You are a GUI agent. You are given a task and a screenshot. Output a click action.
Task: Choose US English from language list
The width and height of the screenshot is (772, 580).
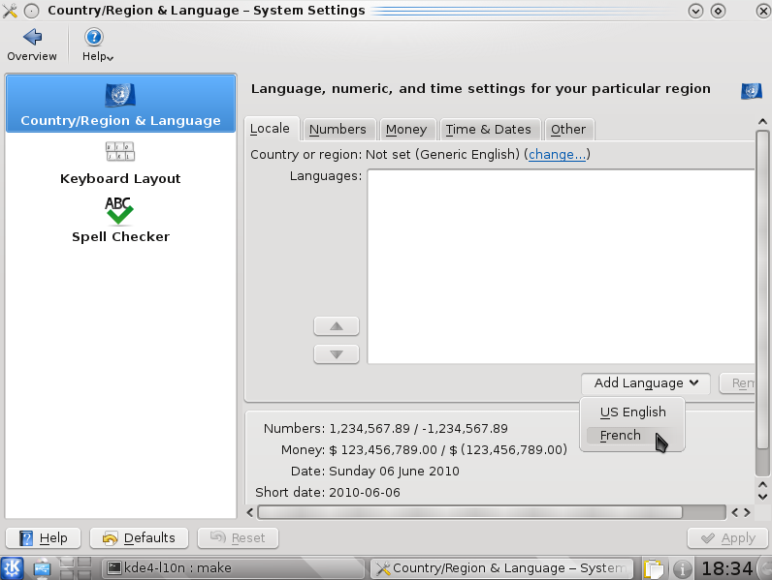coord(632,412)
